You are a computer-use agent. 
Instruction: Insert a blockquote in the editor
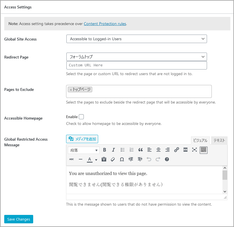coord(140,150)
